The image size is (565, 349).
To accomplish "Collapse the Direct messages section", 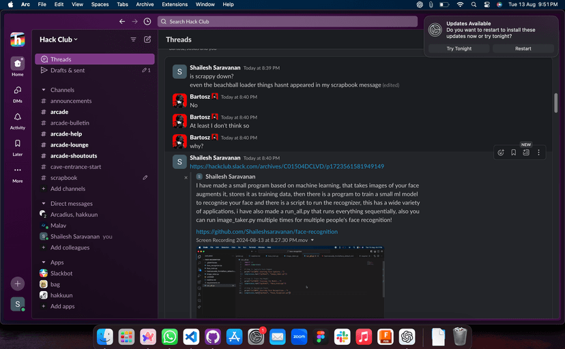I will (x=44, y=204).
